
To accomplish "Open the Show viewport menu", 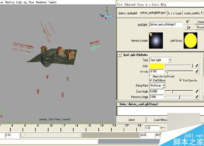I will (x=31, y=2).
